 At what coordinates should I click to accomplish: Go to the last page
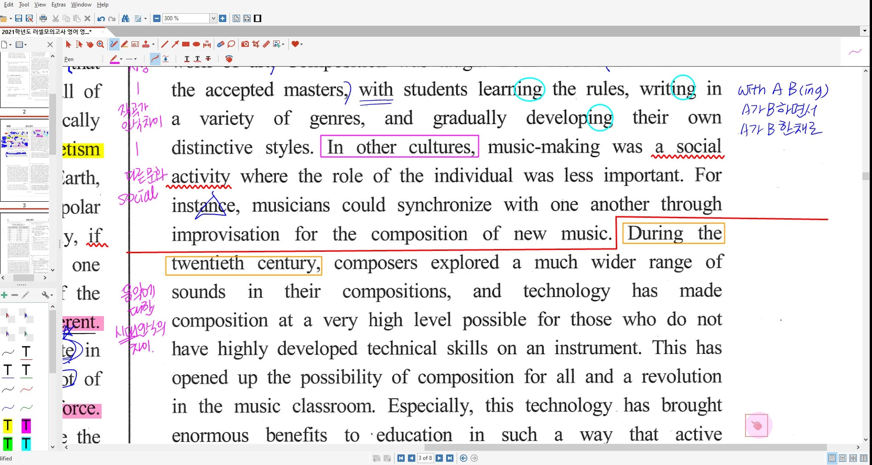pyautogui.click(x=450, y=458)
